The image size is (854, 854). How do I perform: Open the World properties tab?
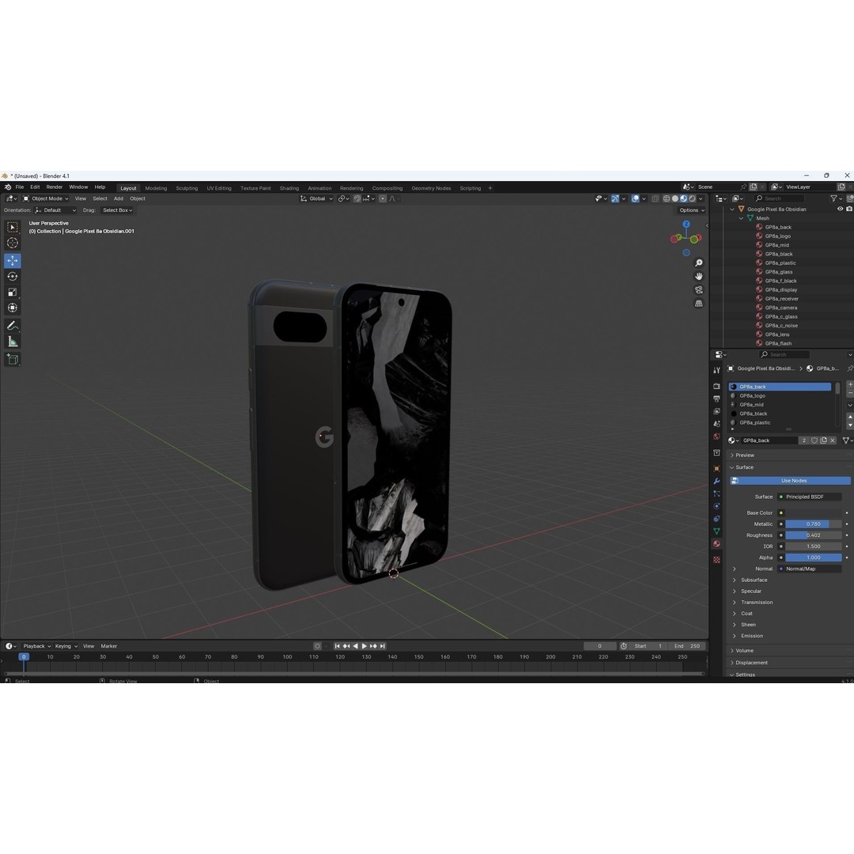tap(716, 436)
